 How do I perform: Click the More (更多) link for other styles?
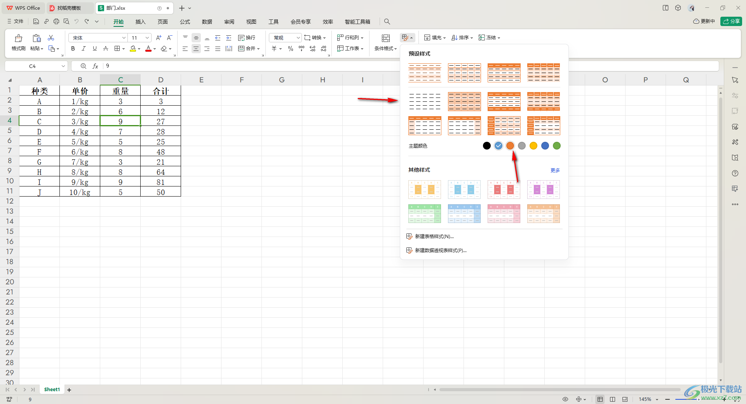pyautogui.click(x=555, y=171)
